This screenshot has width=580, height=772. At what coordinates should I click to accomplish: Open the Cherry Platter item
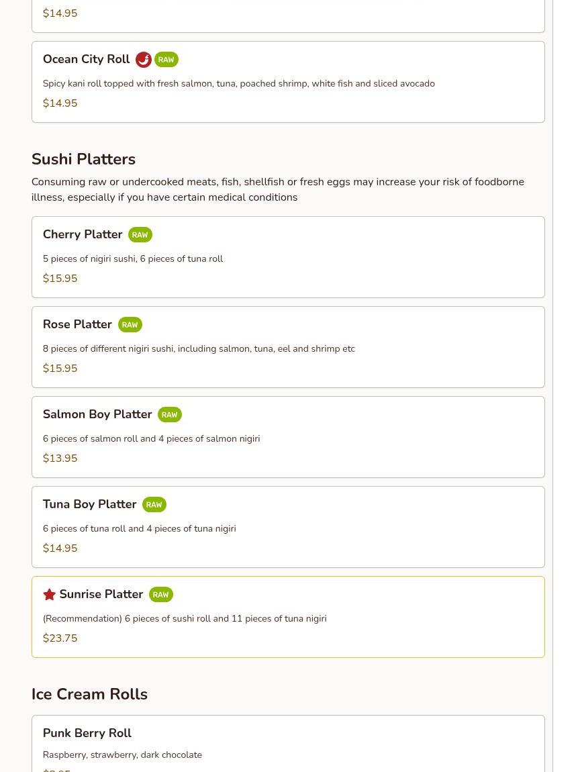(83, 234)
